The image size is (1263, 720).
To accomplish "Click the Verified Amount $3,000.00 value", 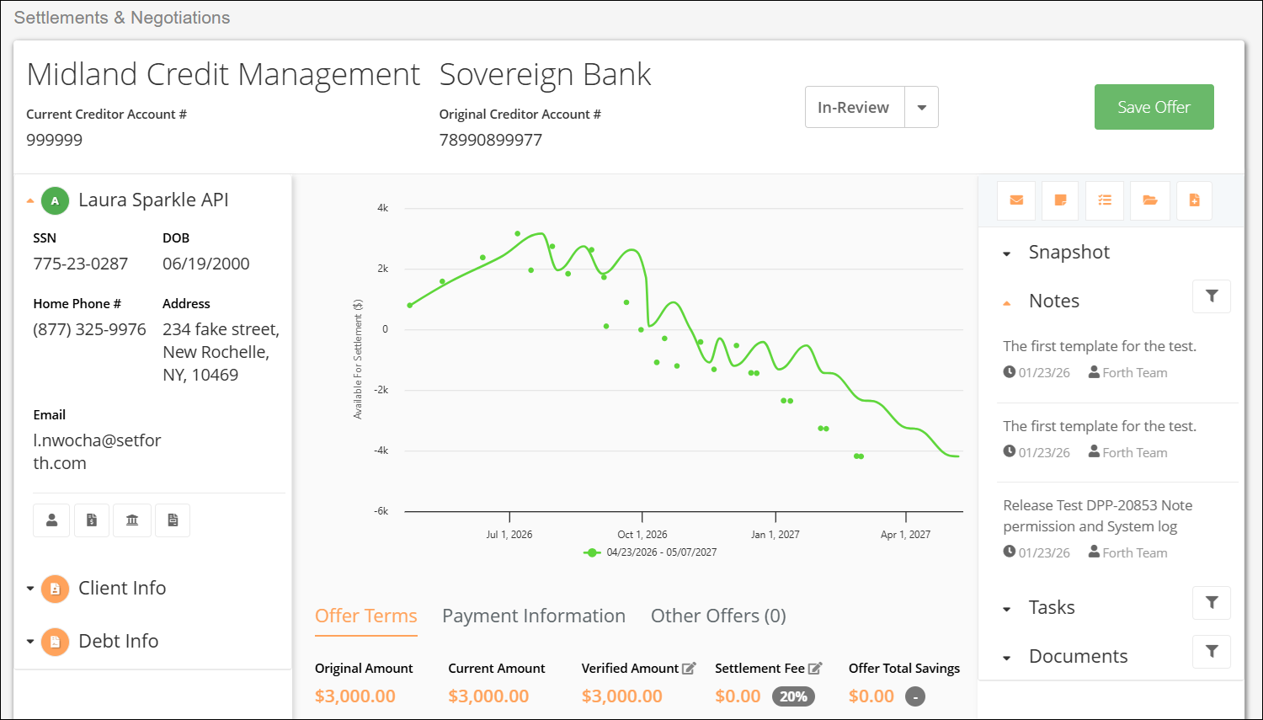I will pos(622,696).
